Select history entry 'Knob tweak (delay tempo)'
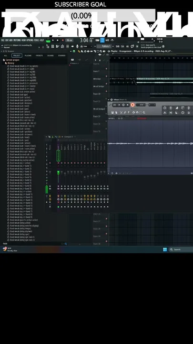 tap(20, 228)
